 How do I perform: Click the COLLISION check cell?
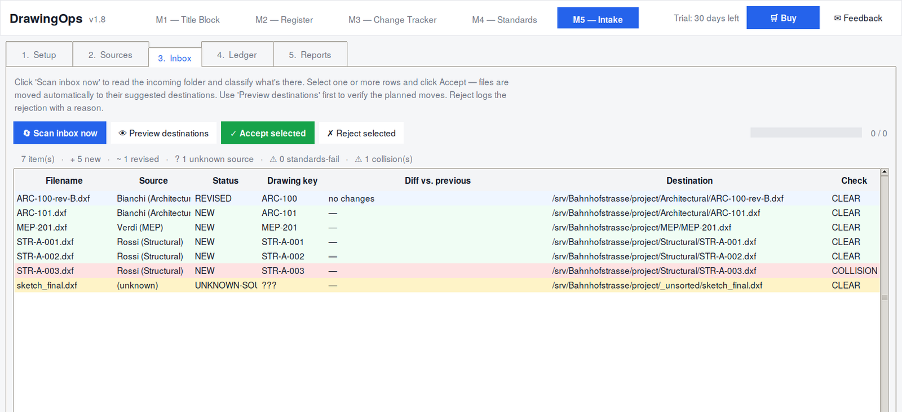coord(855,271)
